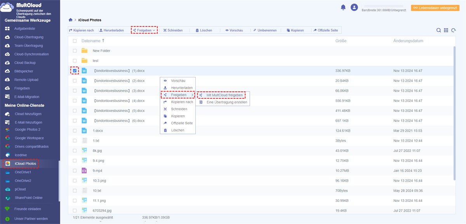Click Herunterladen toolbar button
This screenshot has width=466, height=224.
click(112, 30)
